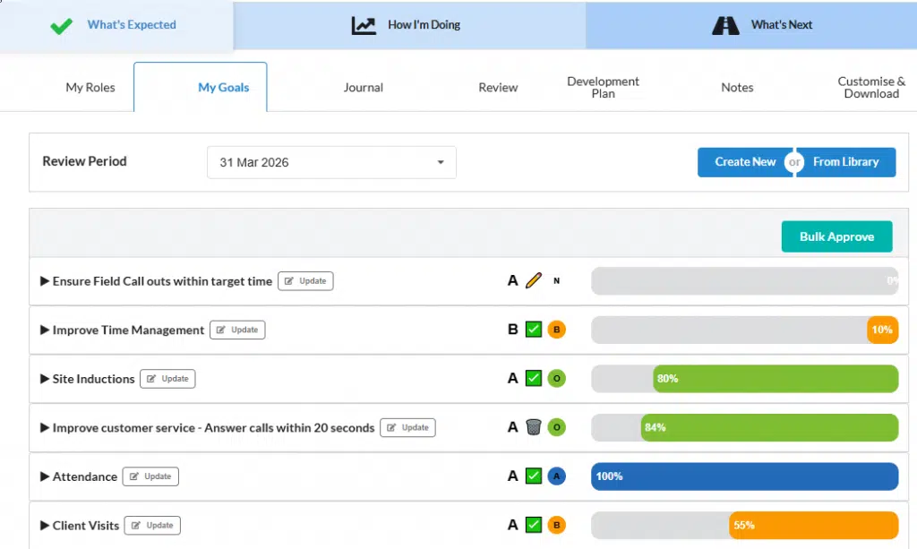
Task: Switch to the Journal tab
Action: click(x=363, y=87)
